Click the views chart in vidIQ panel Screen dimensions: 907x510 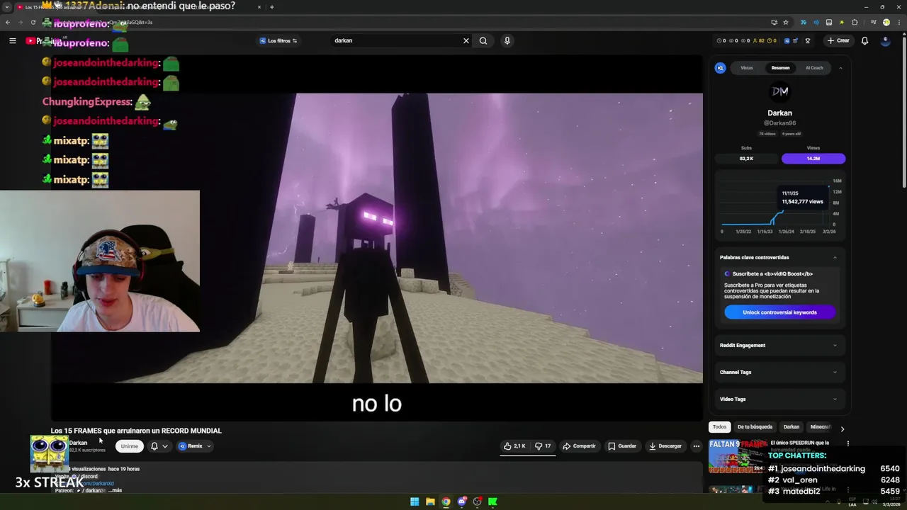pos(779,205)
